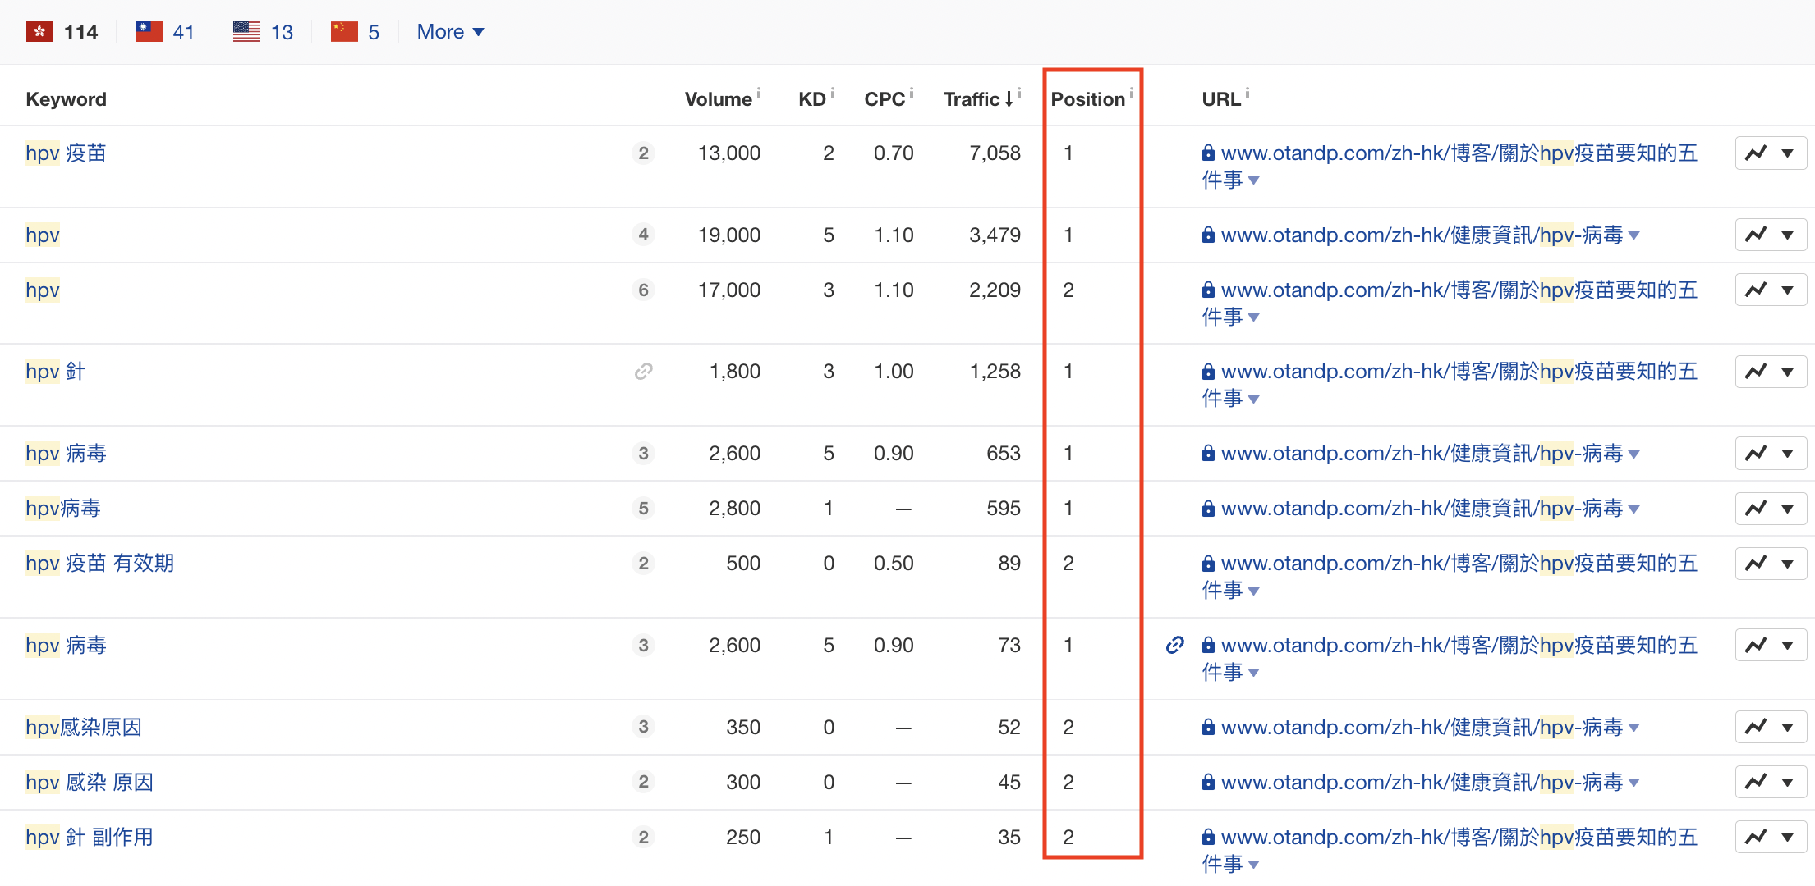Click the backlink icon beside hpv 病毒 URL
Viewport: 1815px width, 886px height.
(x=1174, y=645)
